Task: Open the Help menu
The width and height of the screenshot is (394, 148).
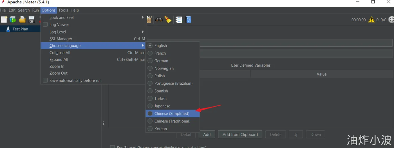Action: pos(75,10)
